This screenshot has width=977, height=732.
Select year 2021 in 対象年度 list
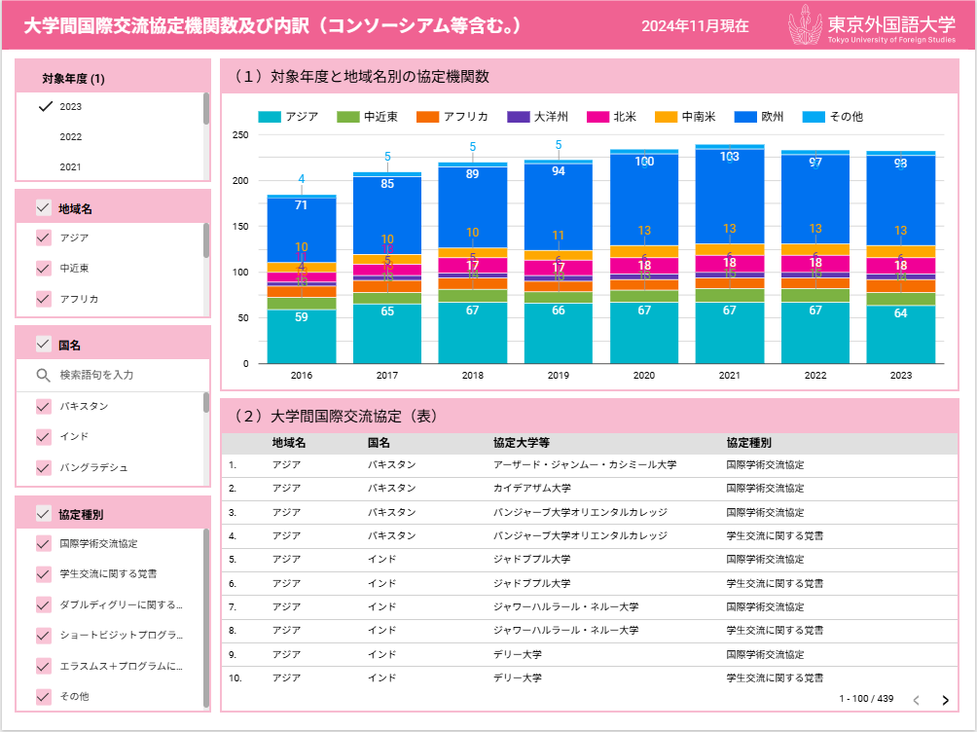point(70,167)
